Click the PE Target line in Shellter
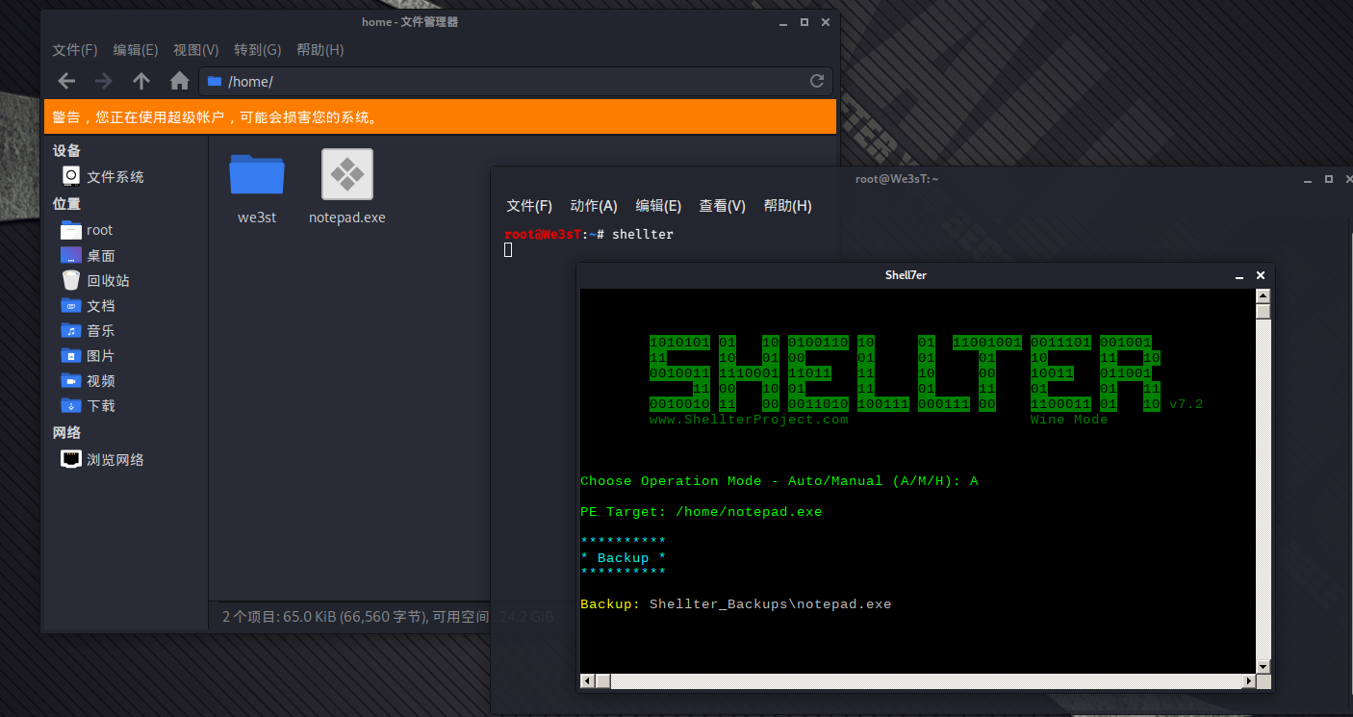The width and height of the screenshot is (1353, 717). [702, 512]
